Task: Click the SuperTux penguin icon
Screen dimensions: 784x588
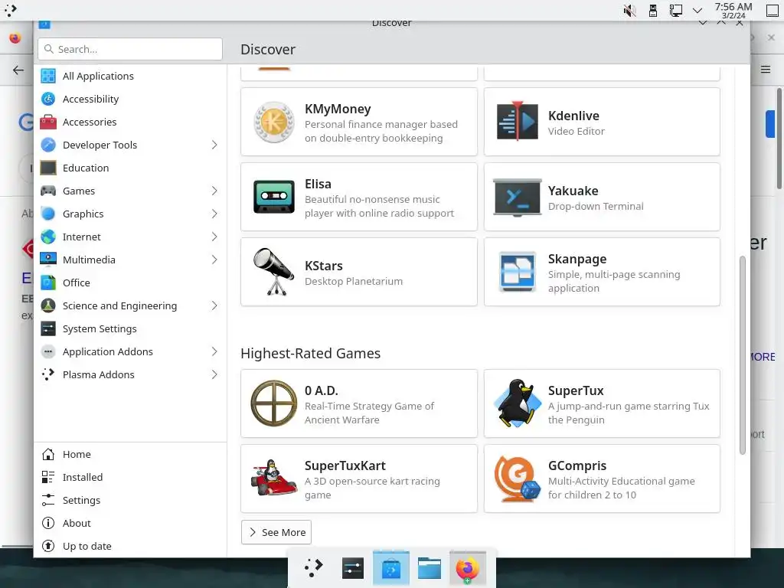Action: 517,403
